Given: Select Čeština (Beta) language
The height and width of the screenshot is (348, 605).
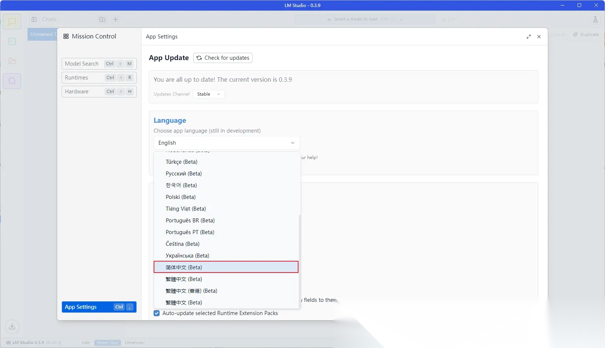Looking at the screenshot, I should pos(227,244).
